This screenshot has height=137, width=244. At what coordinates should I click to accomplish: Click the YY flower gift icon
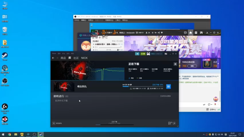click(215, 104)
